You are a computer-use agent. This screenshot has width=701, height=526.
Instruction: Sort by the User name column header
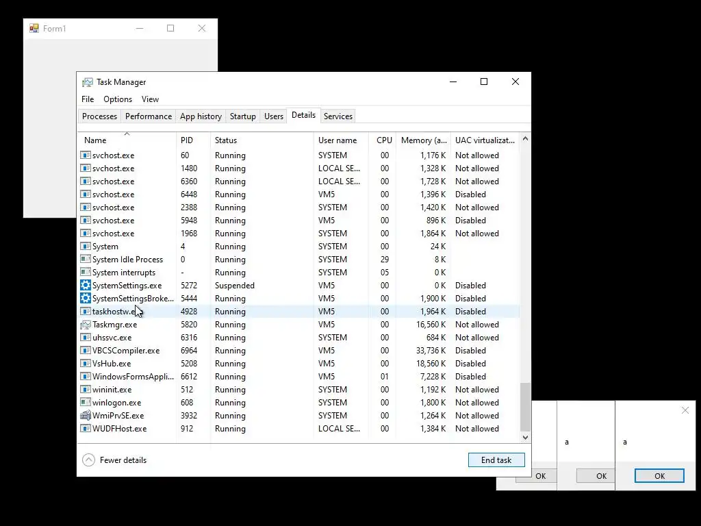[341, 140]
